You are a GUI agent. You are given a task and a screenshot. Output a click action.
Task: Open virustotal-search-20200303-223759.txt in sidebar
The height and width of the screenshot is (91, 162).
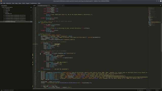click(x=15, y=18)
